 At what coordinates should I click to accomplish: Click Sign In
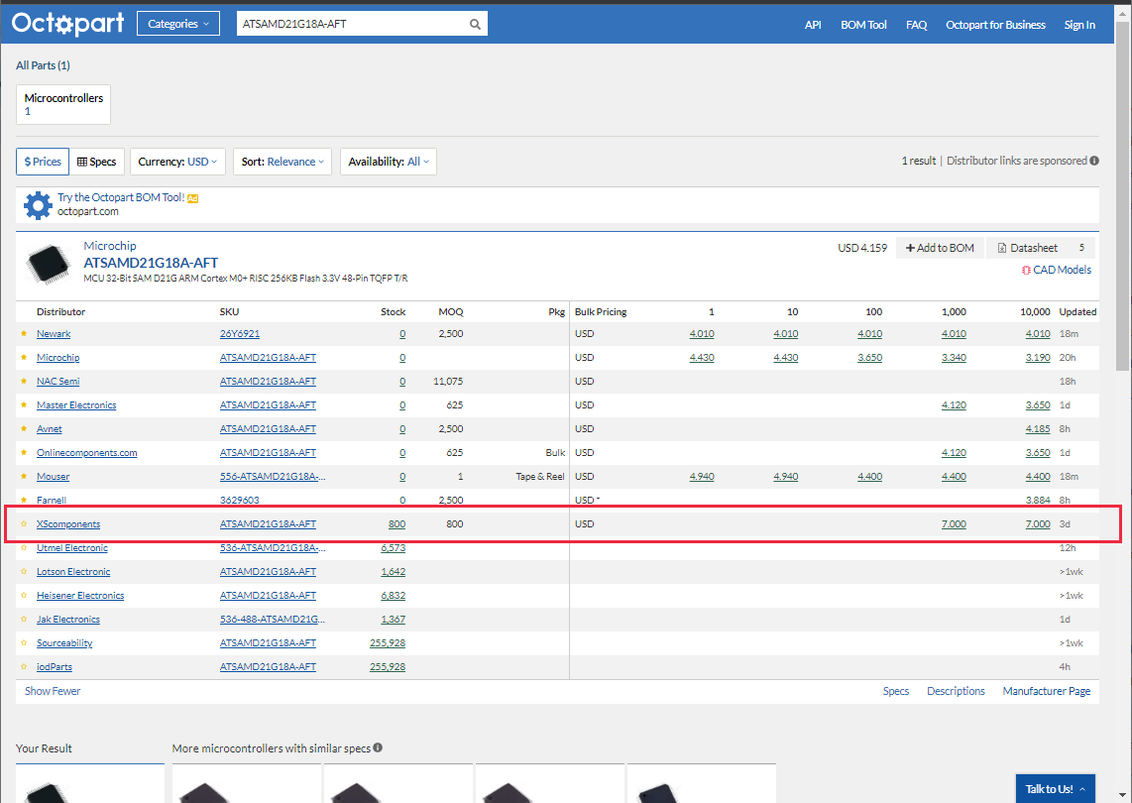(1079, 25)
